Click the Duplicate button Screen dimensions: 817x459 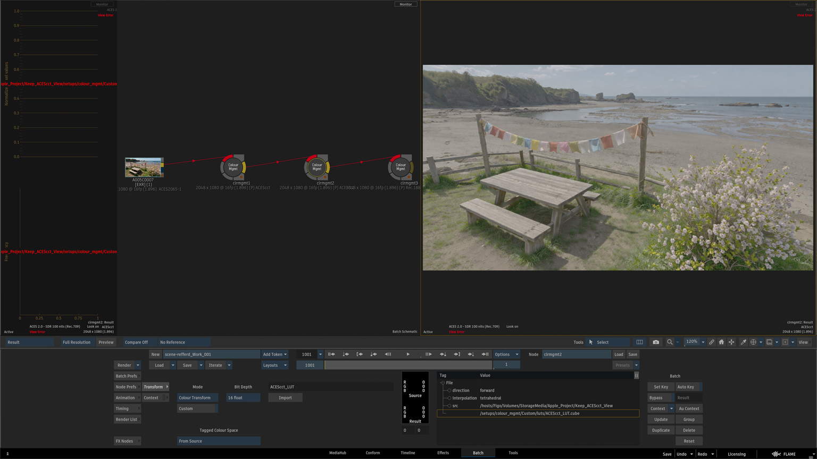pyautogui.click(x=661, y=430)
